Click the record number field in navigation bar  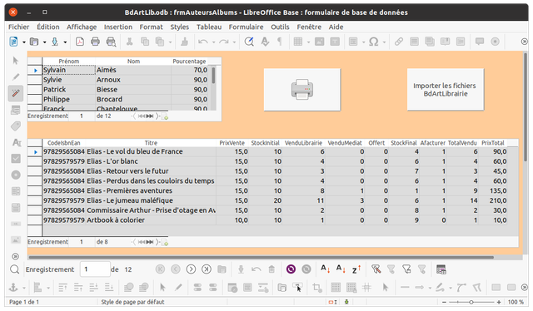pos(95,269)
